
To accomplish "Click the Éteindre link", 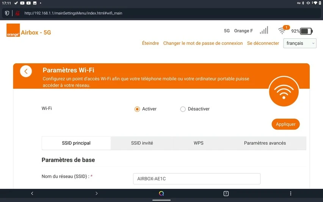I will [151, 43].
